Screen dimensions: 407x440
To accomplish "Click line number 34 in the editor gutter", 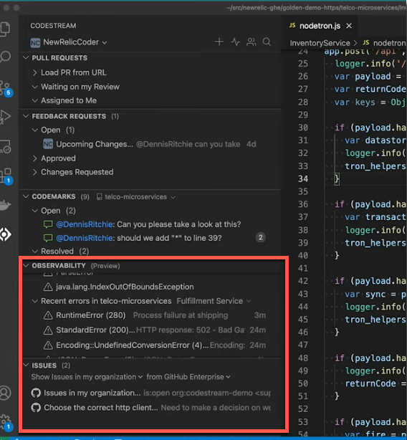I will 303,178.
